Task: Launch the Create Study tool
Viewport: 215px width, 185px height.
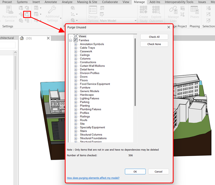Action: tap(144, 14)
